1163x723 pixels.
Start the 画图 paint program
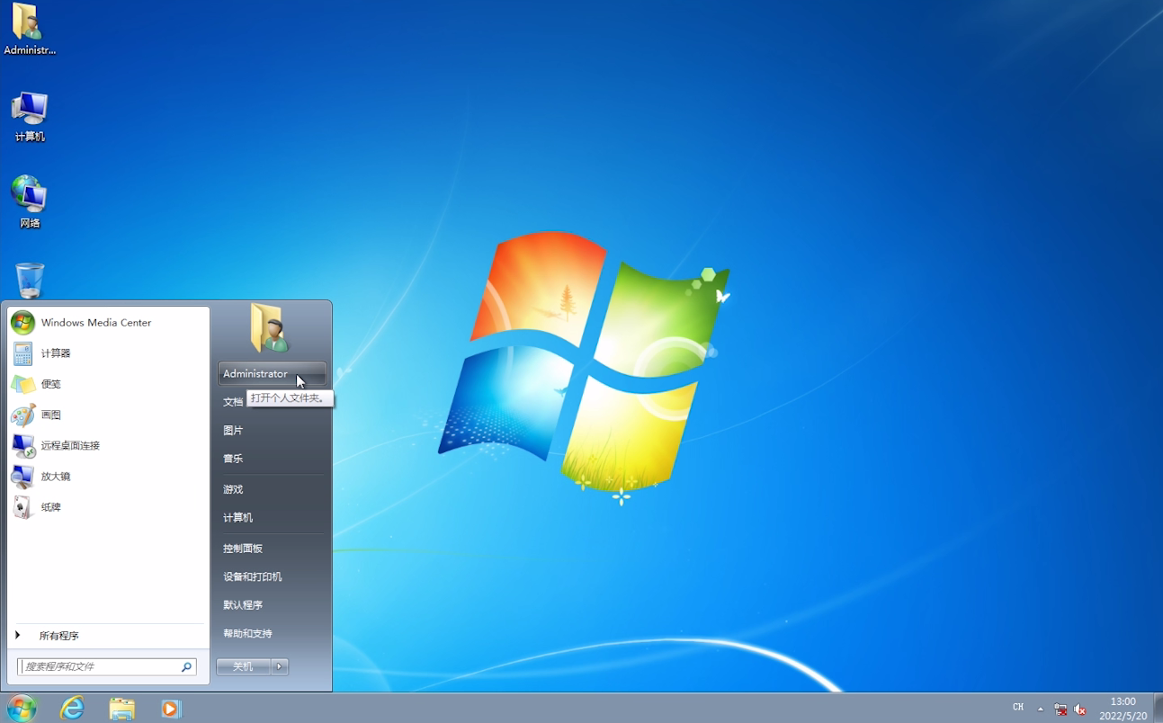[108, 415]
